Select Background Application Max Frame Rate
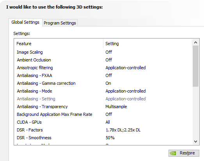Viewport: 204px width, 161px height. click(55, 114)
